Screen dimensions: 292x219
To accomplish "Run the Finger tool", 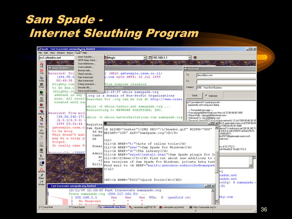I will pos(41,131).
